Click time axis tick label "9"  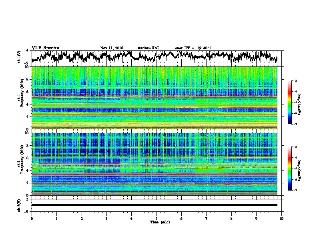256,219
